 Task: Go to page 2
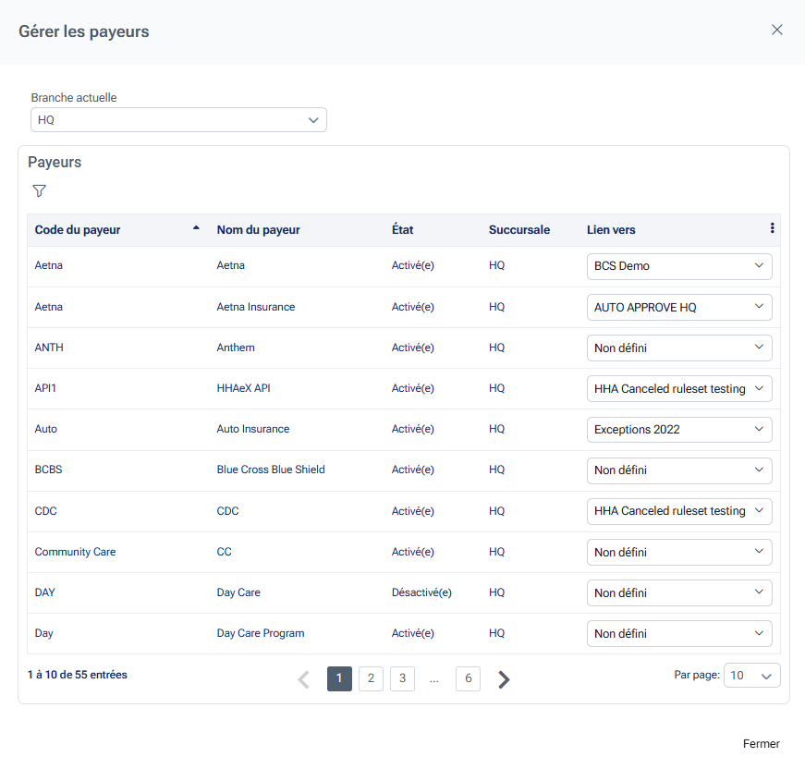point(371,679)
